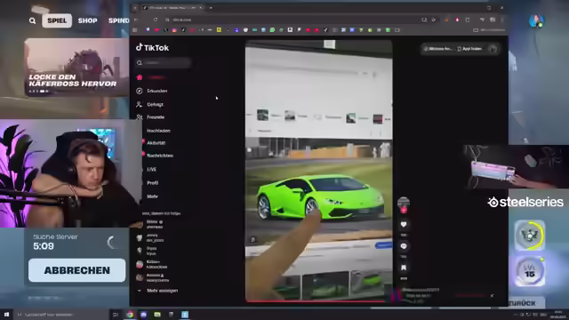Open the game search magnifier icon
This screenshot has height=320, width=569.
(x=32, y=20)
